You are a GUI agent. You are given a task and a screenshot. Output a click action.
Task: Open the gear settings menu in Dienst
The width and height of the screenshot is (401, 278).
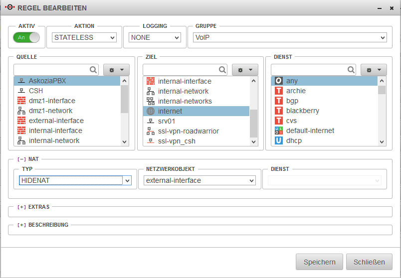[x=374, y=70]
